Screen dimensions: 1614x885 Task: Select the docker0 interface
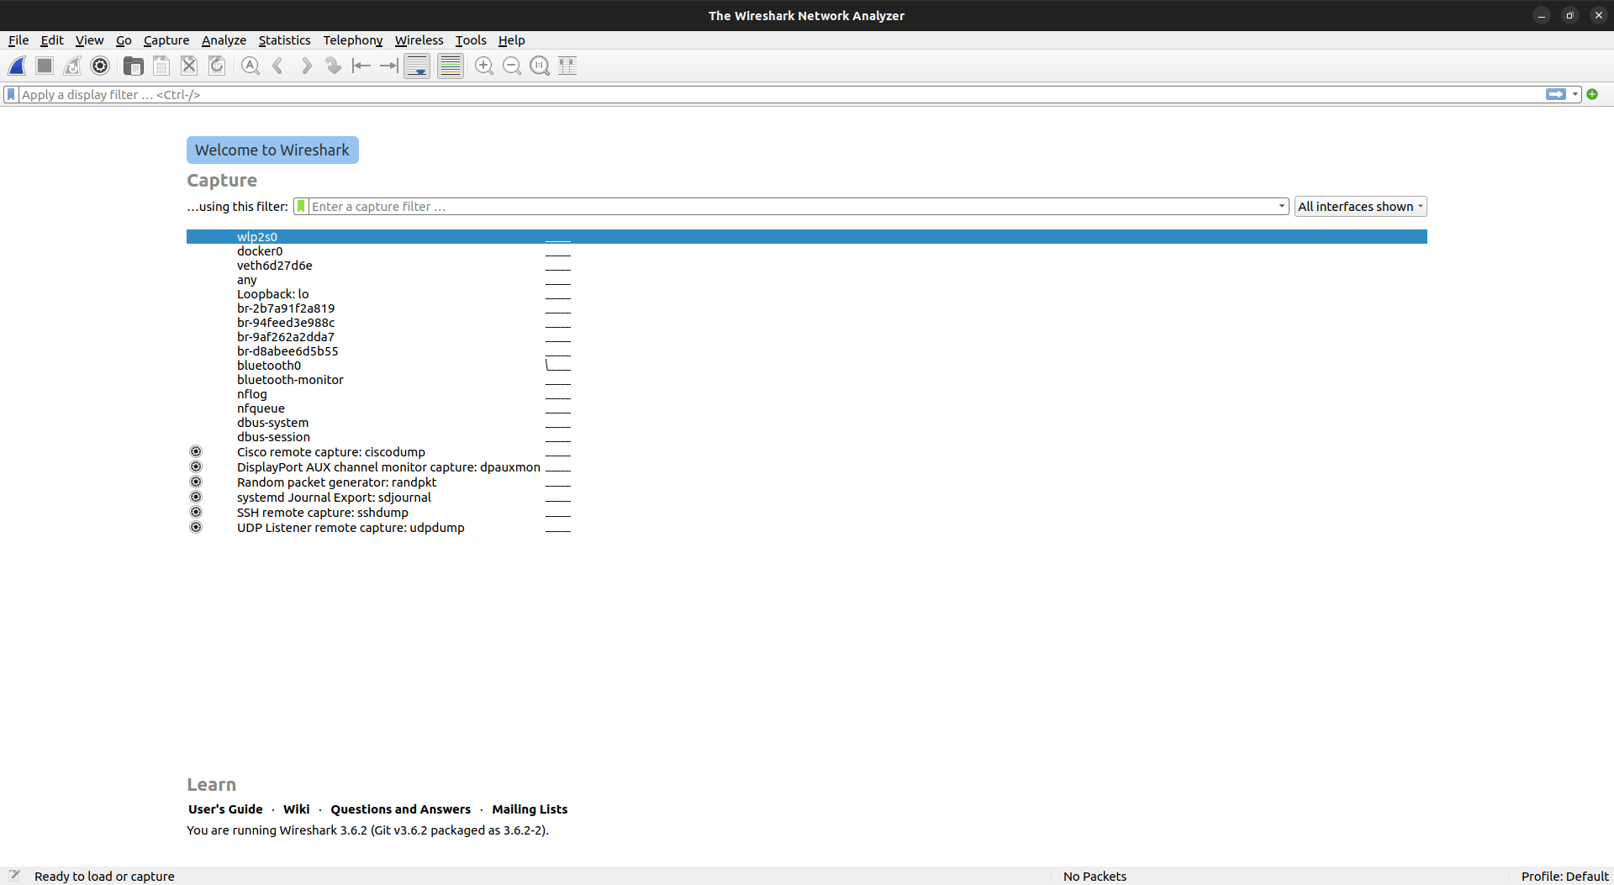807,251
